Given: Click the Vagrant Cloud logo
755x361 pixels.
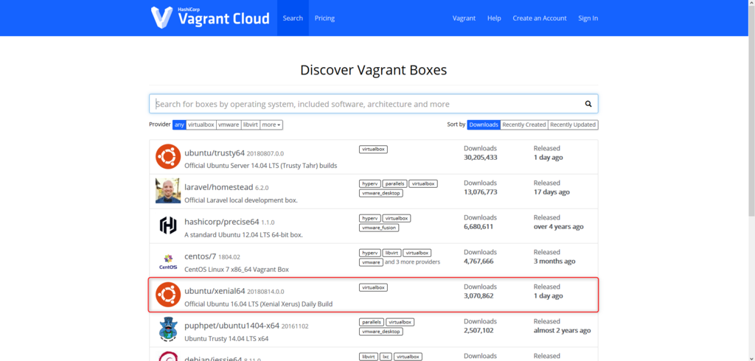Looking at the screenshot, I should point(210,18).
